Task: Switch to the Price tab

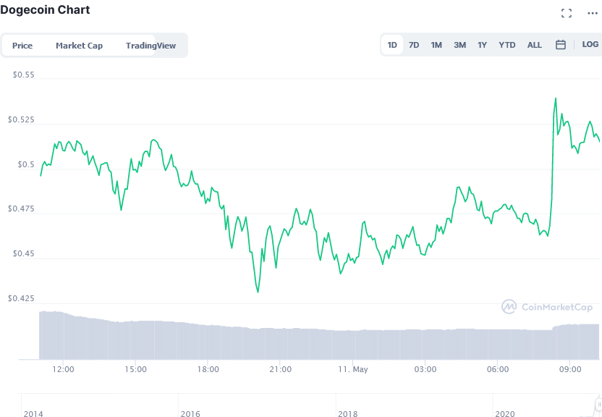Action: click(x=22, y=46)
